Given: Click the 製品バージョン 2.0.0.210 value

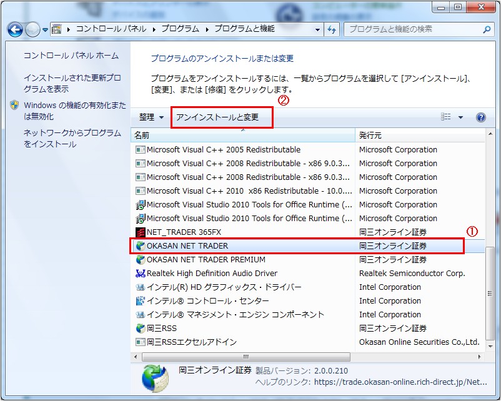Looking at the screenshot, I should (331, 370).
